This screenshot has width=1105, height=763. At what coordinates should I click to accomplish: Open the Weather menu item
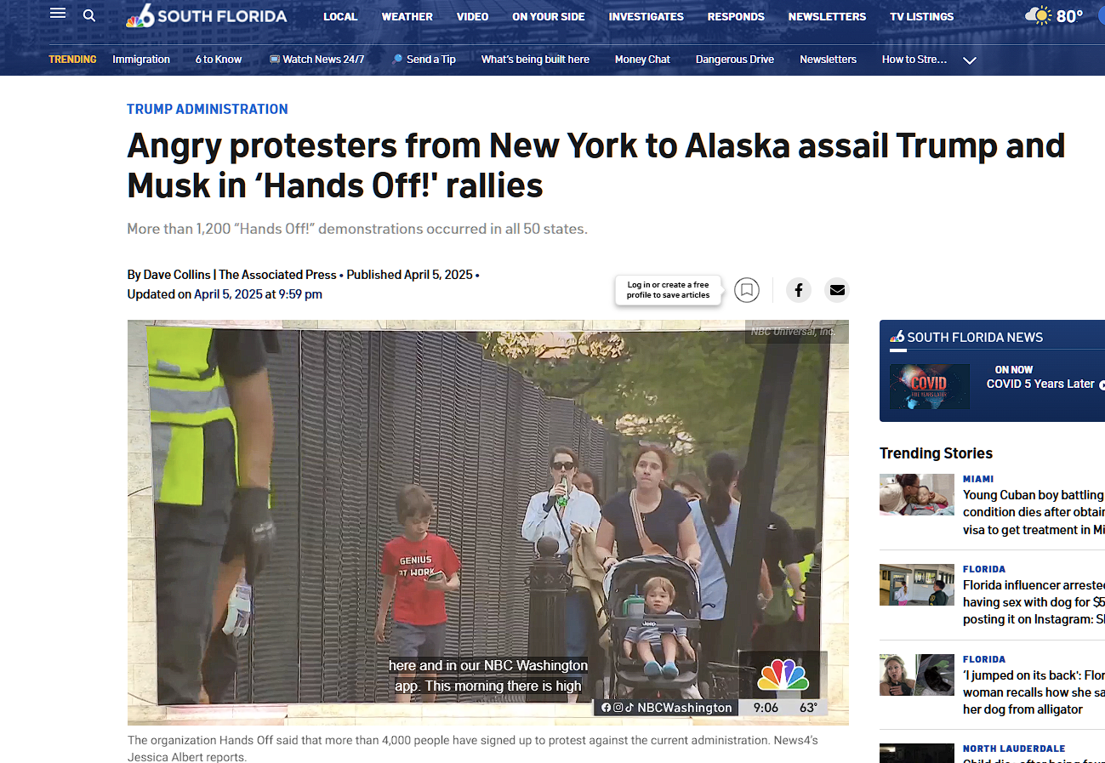coord(407,16)
